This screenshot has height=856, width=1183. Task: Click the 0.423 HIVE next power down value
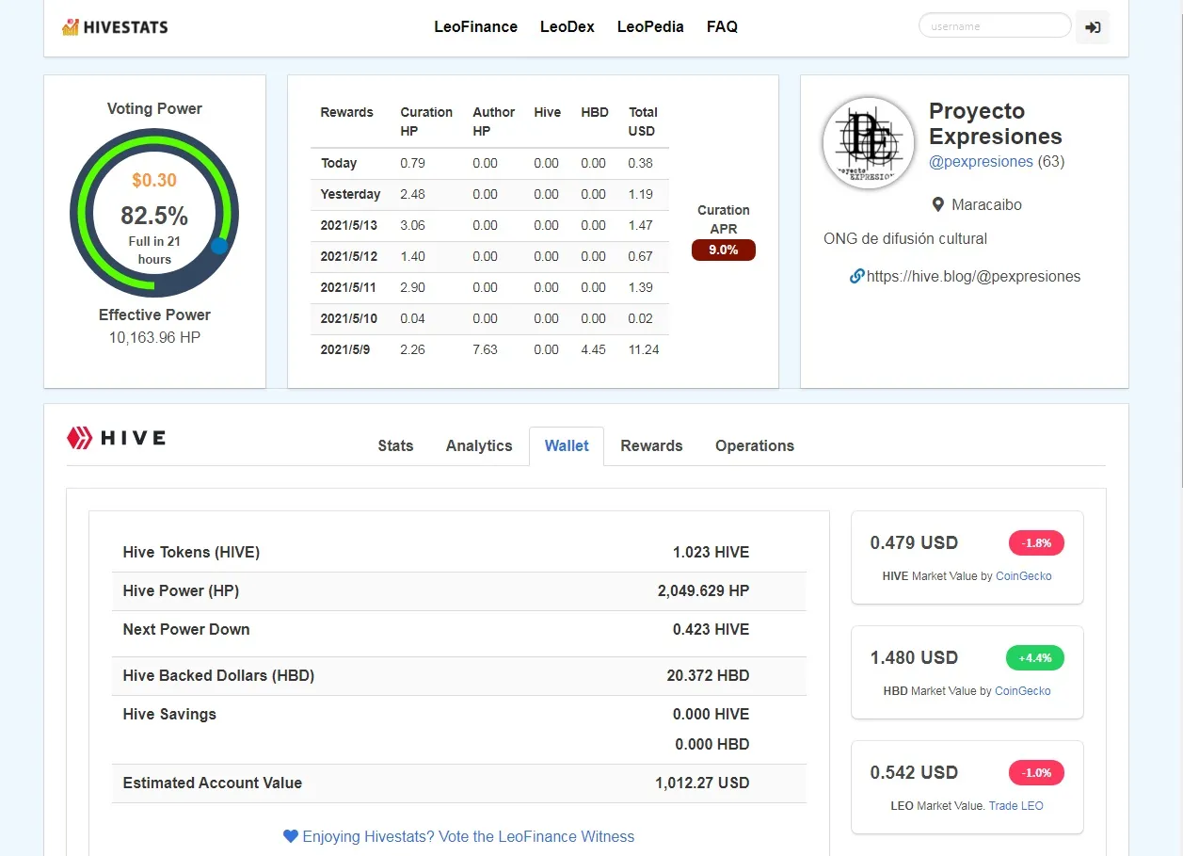pos(711,629)
